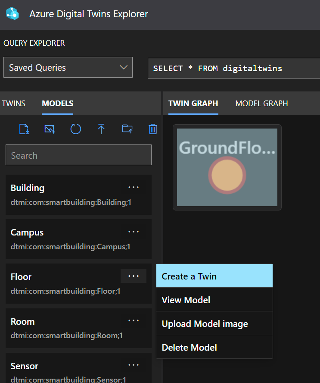Select Upload Model image menu entry
Image resolution: width=320 pixels, height=383 pixels.
pyautogui.click(x=214, y=323)
